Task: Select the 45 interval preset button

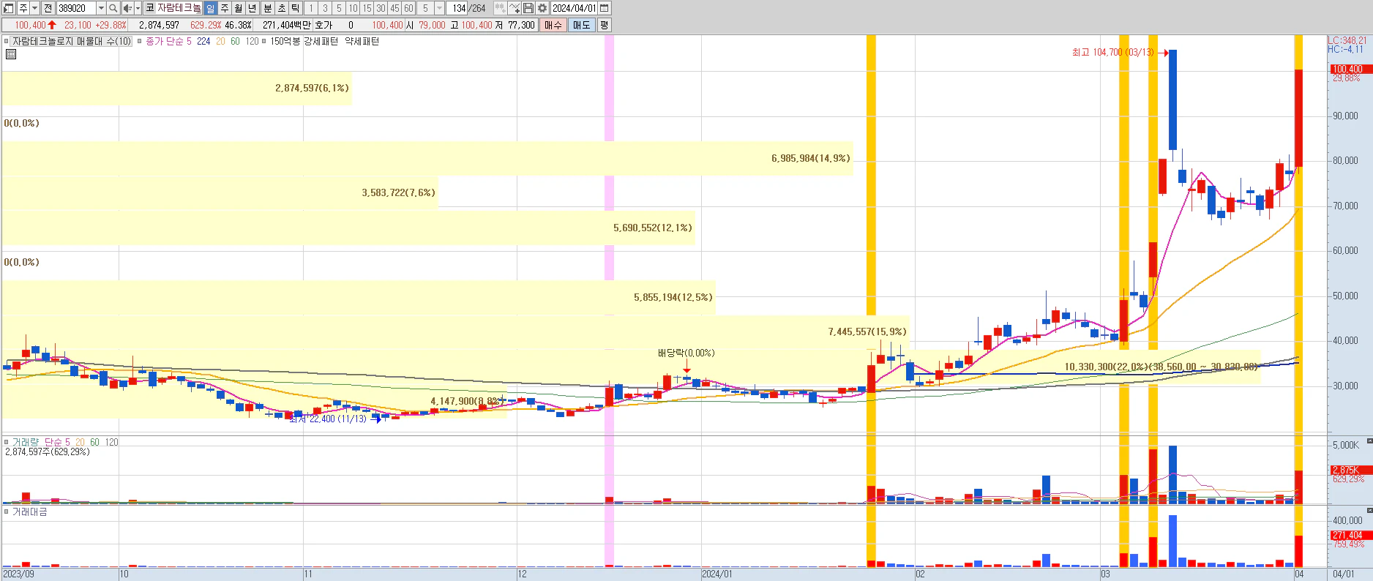Action: click(x=394, y=8)
